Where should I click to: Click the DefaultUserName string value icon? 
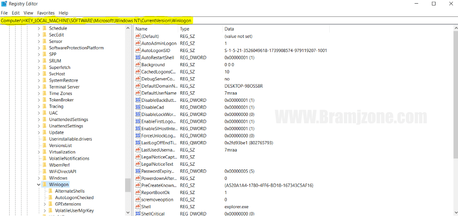click(138, 93)
